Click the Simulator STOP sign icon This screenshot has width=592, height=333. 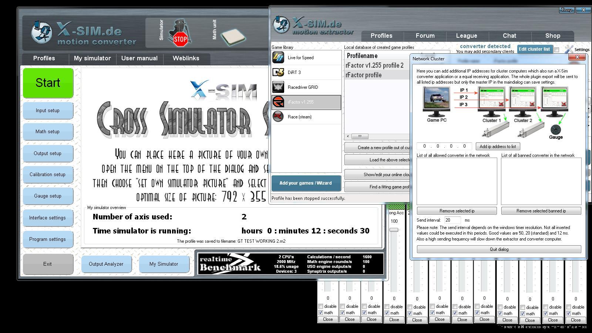pyautogui.click(x=180, y=33)
